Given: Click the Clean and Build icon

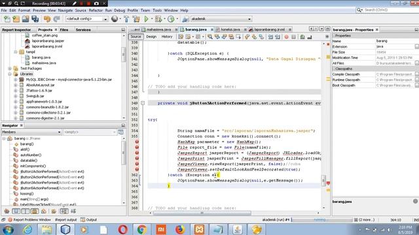Looking at the screenshot, I should pyautogui.click(x=136, y=19).
